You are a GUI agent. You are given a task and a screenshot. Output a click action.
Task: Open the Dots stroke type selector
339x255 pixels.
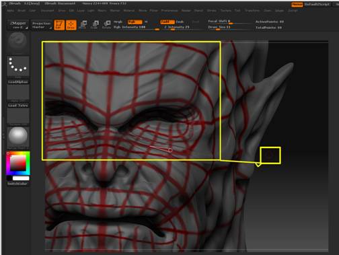click(18, 66)
